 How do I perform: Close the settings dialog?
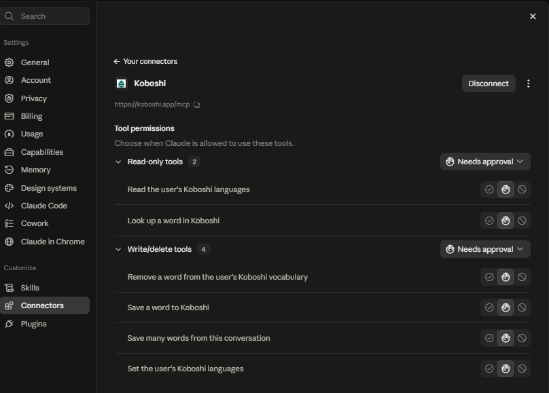pos(533,16)
